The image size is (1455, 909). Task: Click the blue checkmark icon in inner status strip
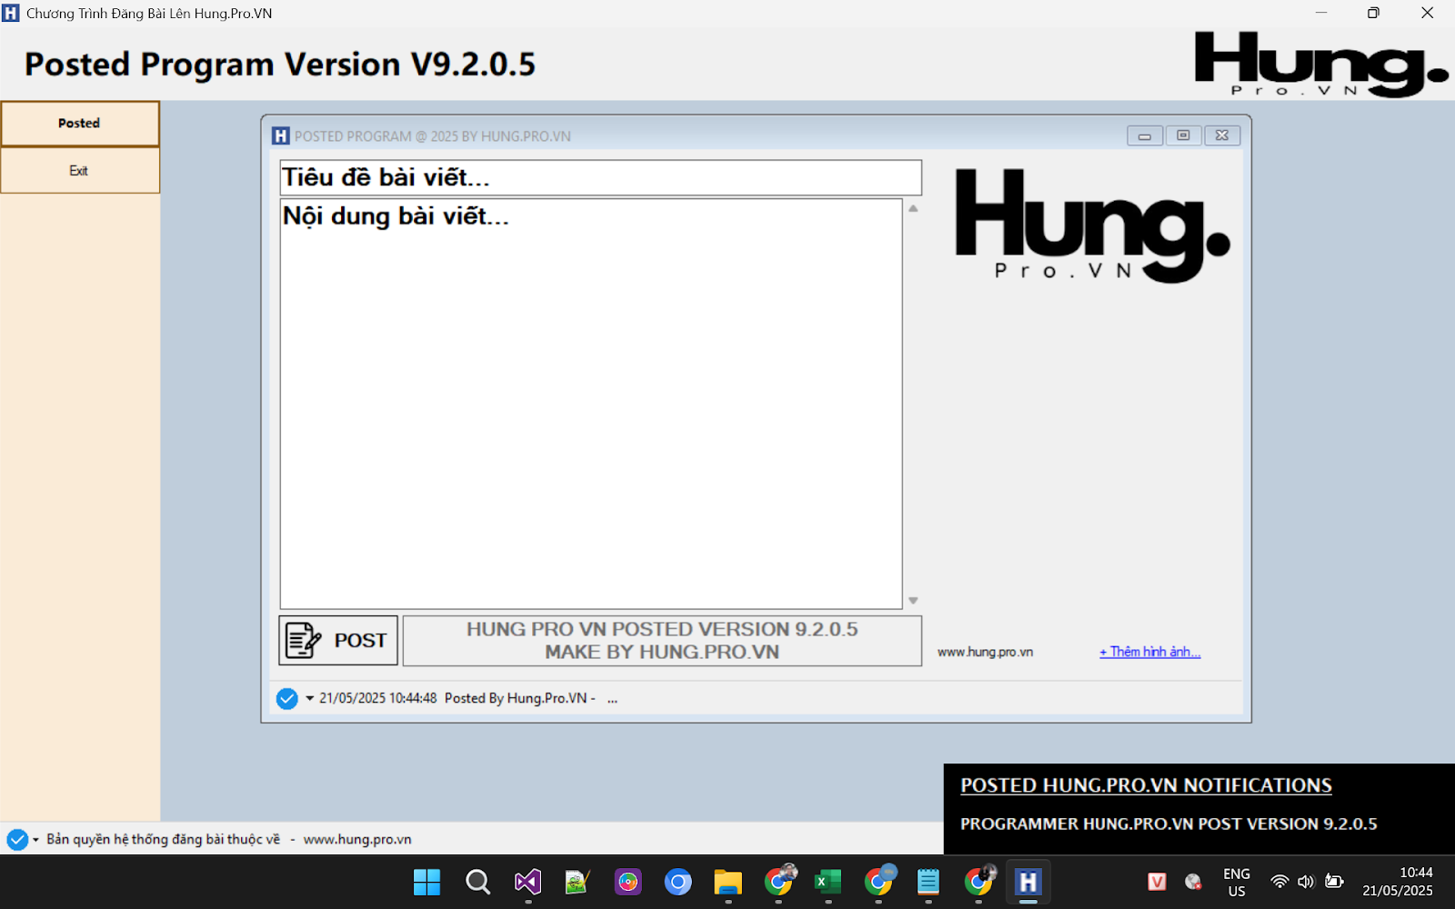286,698
